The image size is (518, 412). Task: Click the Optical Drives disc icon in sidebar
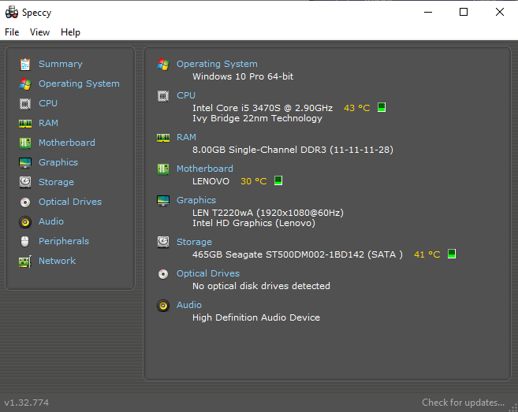[25, 202]
